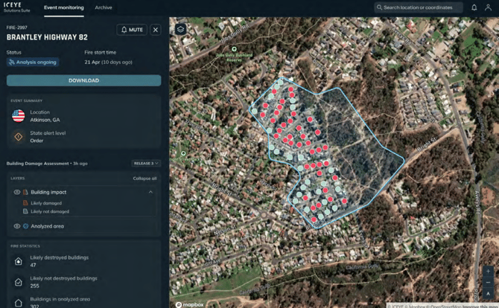Open the Release 3 dropdown

pyautogui.click(x=146, y=164)
